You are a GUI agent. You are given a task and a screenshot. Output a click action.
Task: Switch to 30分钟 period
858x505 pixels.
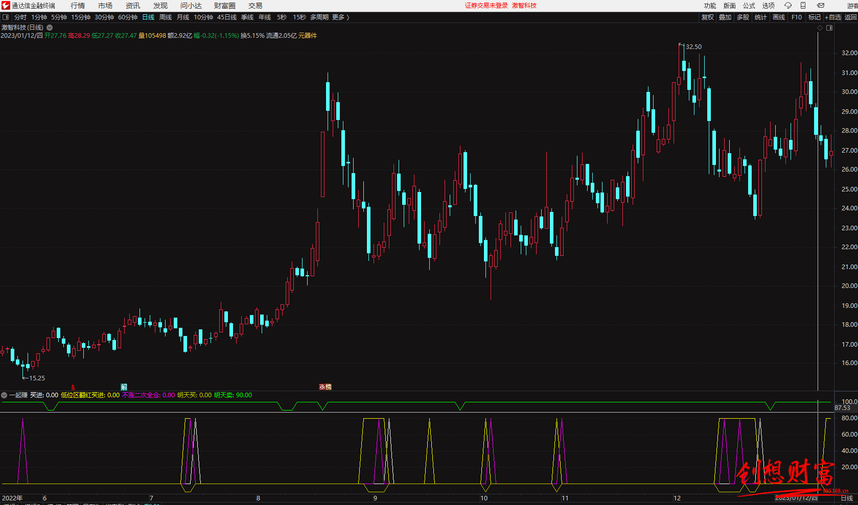click(x=104, y=17)
